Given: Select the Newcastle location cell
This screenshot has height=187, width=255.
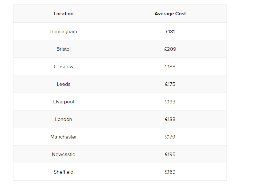Looking at the screenshot, I should click(63, 154).
